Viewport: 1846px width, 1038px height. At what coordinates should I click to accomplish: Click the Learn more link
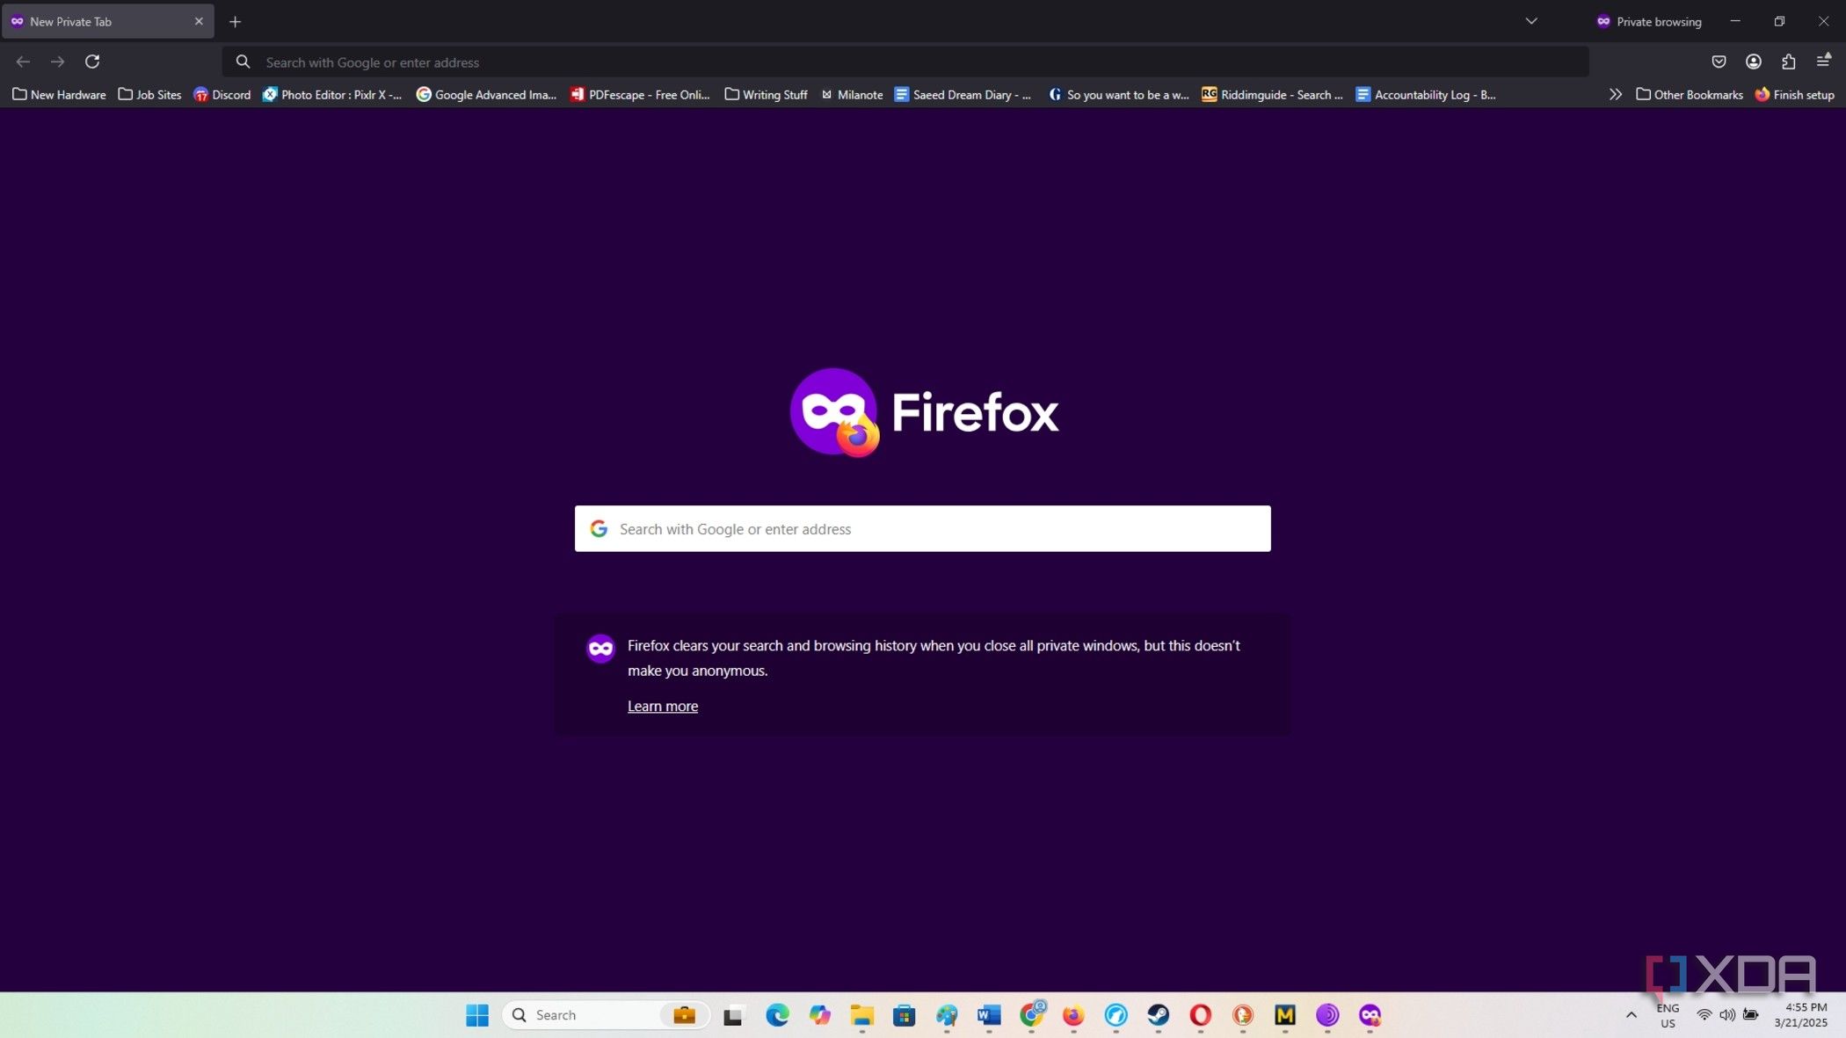coord(663,706)
